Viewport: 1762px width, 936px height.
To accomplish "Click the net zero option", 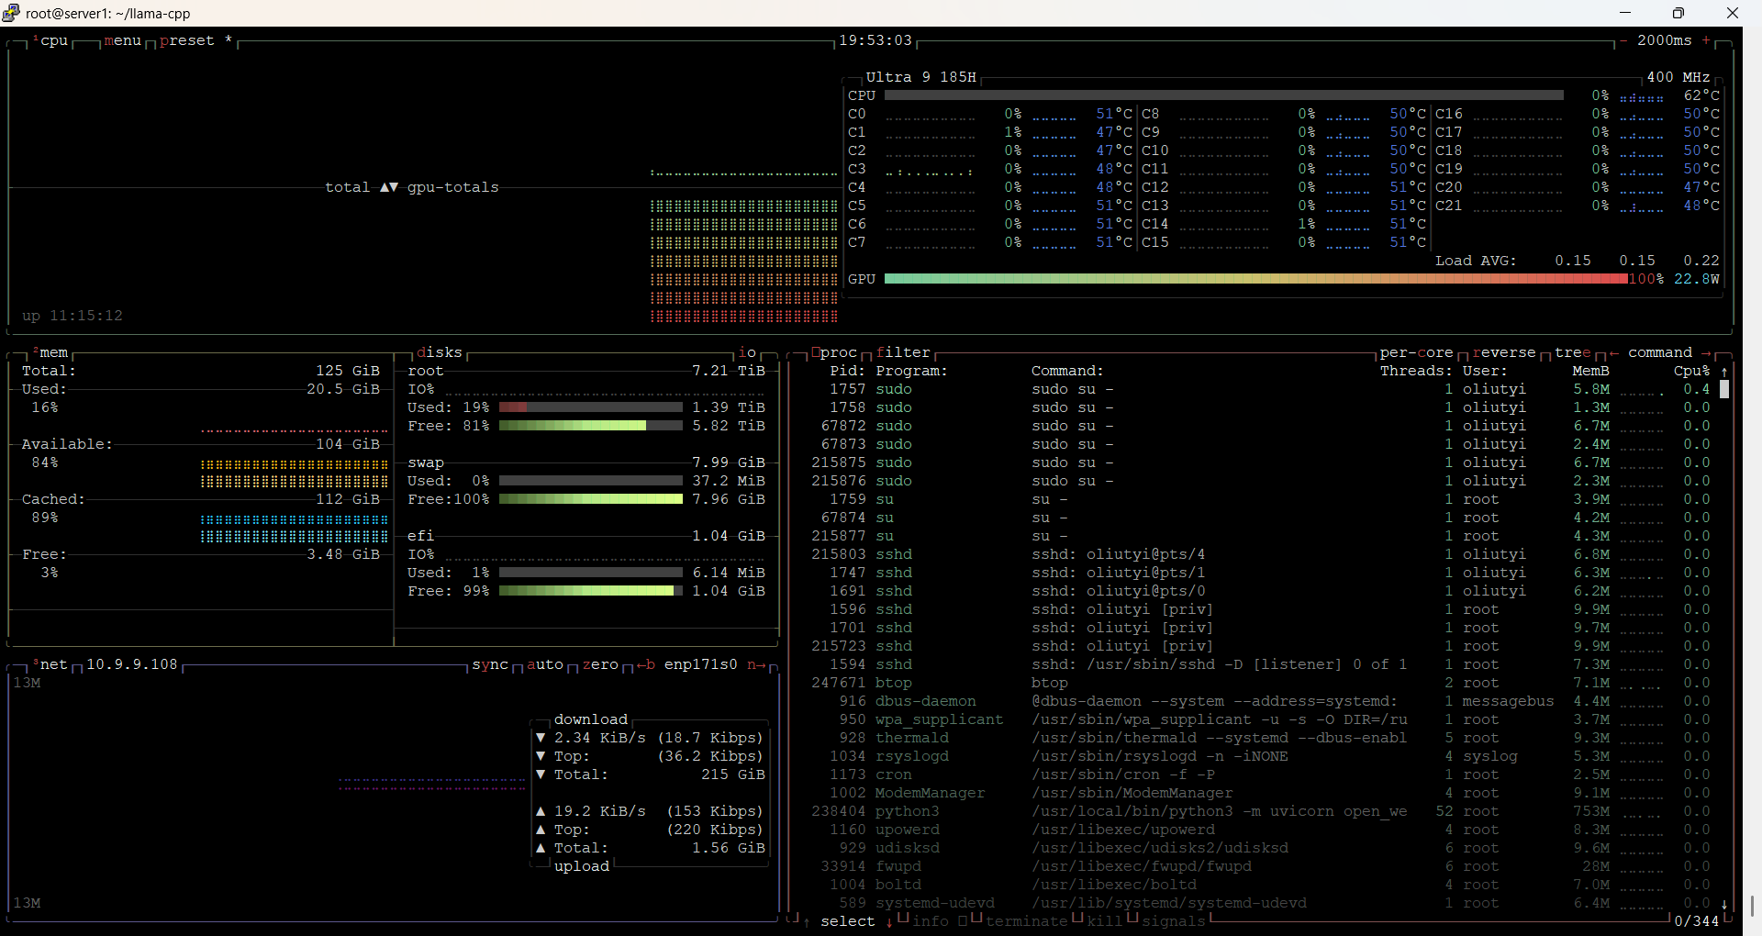I will (x=600, y=664).
